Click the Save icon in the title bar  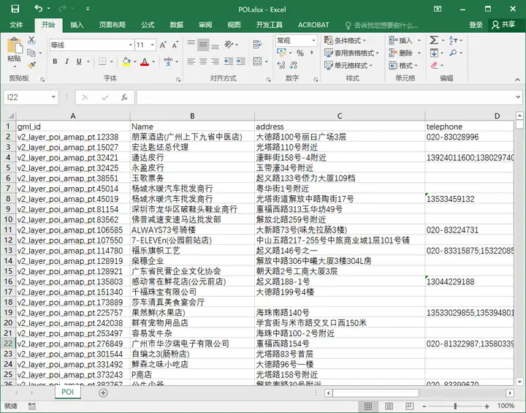point(15,9)
